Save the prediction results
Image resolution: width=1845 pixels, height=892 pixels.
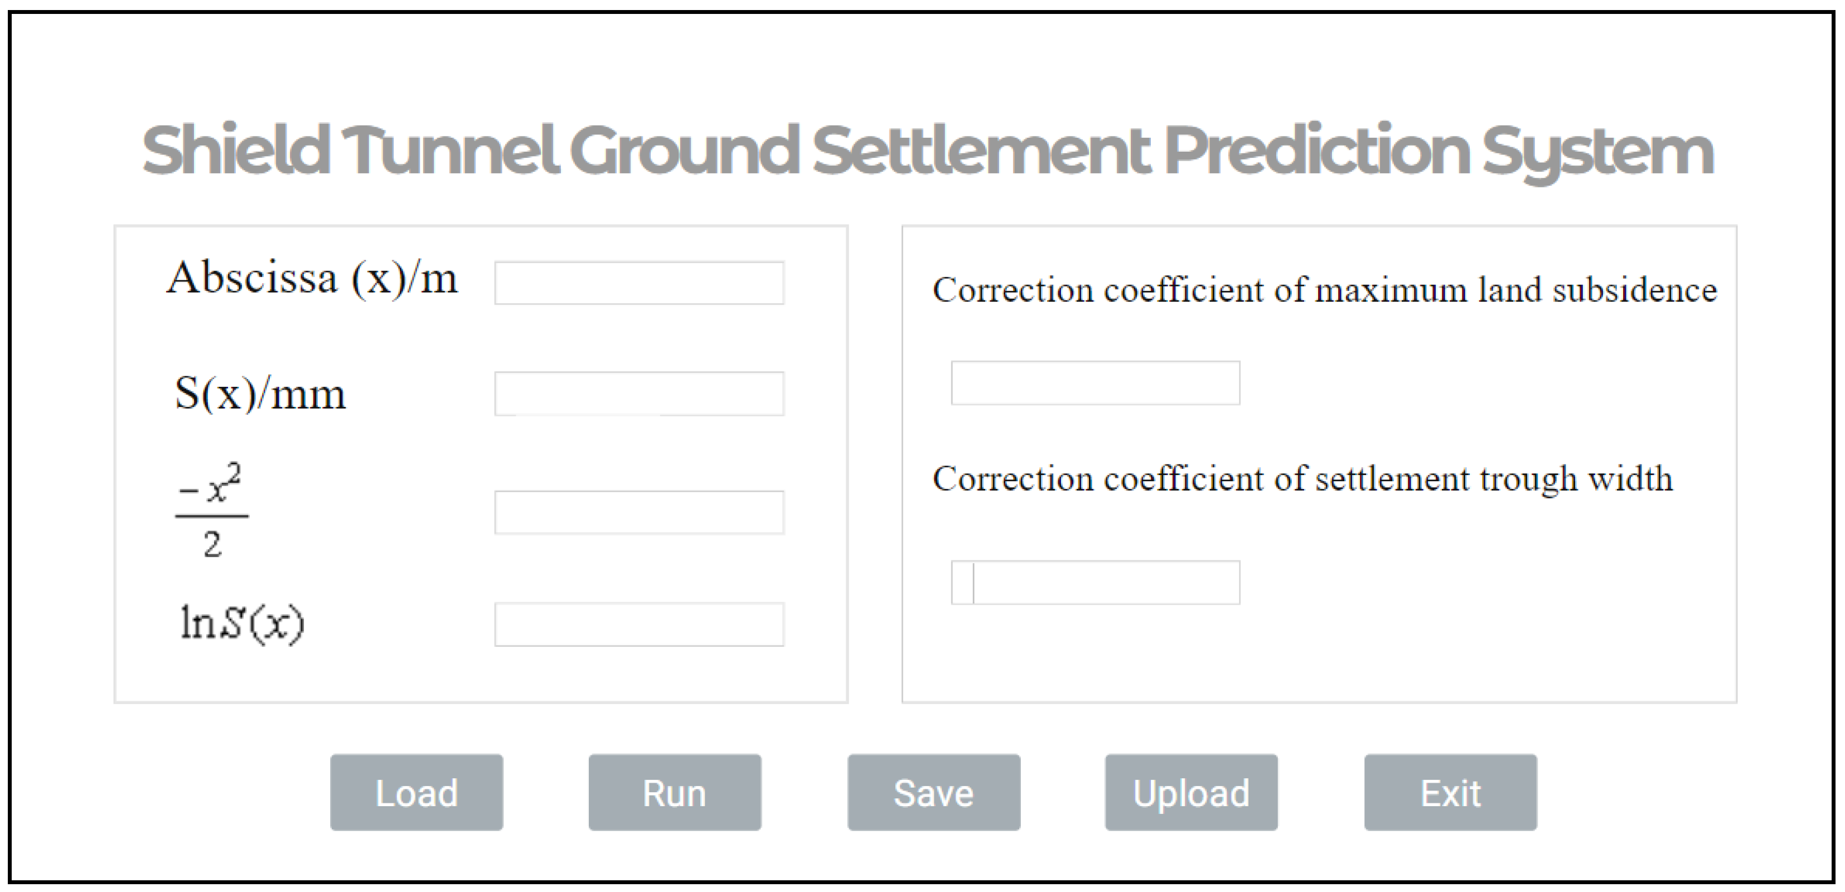(933, 793)
